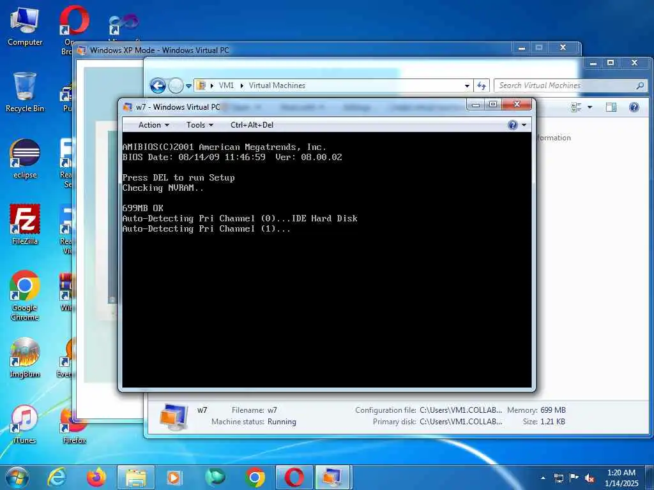Click the help icon in w7 toolbar
Viewport: 654px width, 490px height.
[513, 125]
